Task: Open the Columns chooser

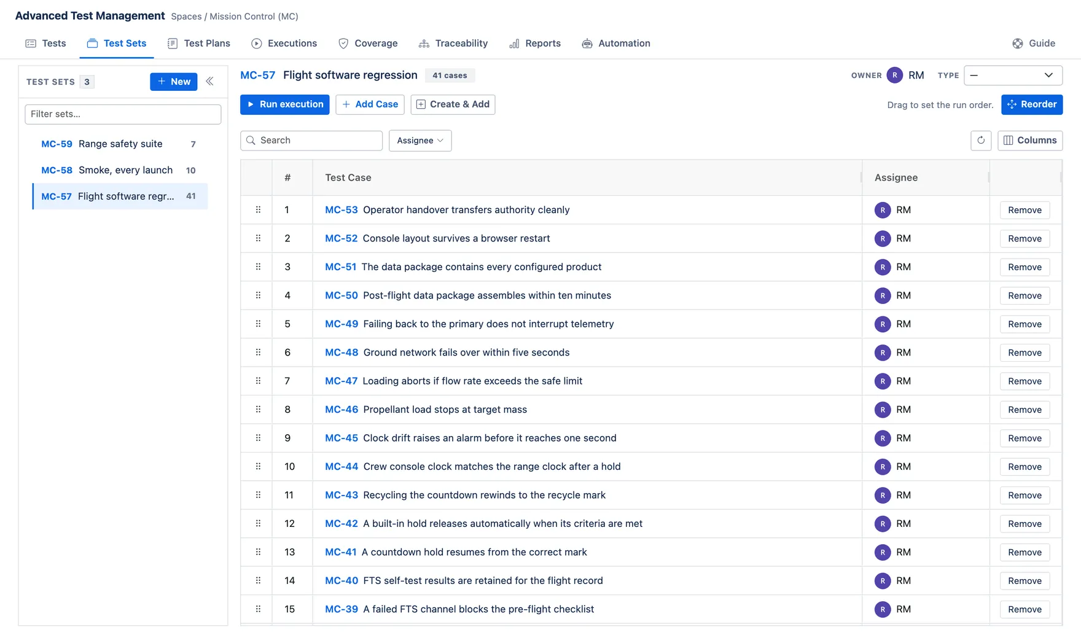Action: (x=1030, y=141)
